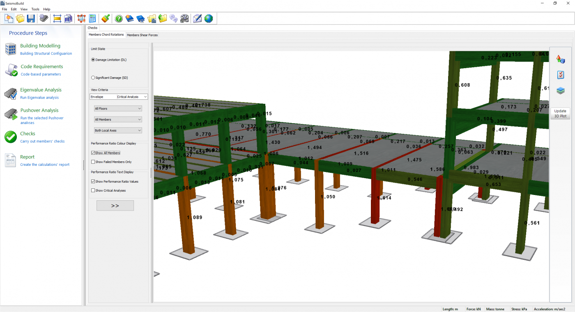
Task: Click the stacked layers icon beside 3D plot
Action: 560,91
